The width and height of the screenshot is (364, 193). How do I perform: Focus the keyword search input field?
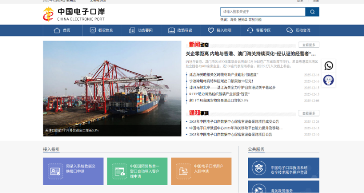click(x=263, y=11)
